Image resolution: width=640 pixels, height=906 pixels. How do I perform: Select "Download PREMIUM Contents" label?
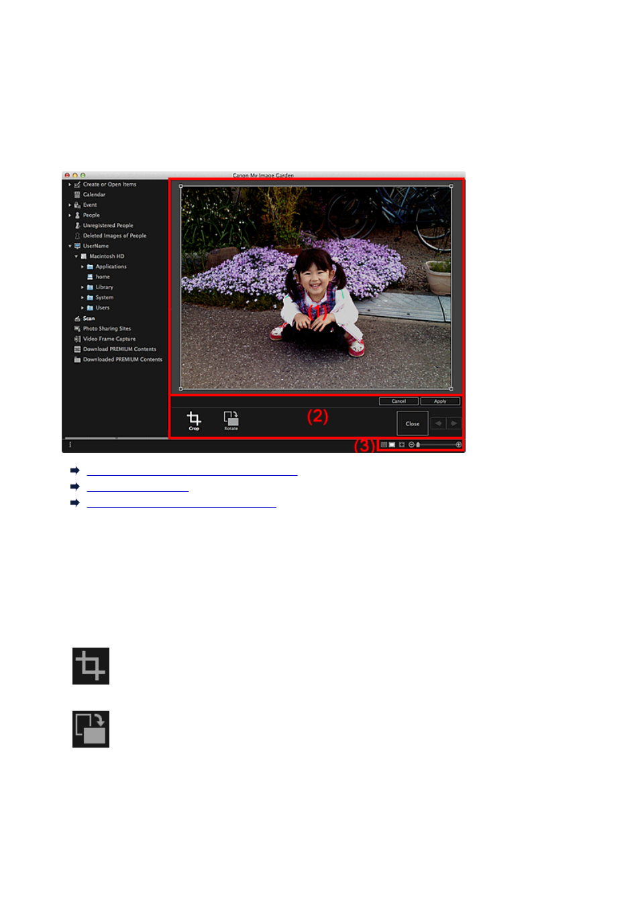[x=119, y=350]
